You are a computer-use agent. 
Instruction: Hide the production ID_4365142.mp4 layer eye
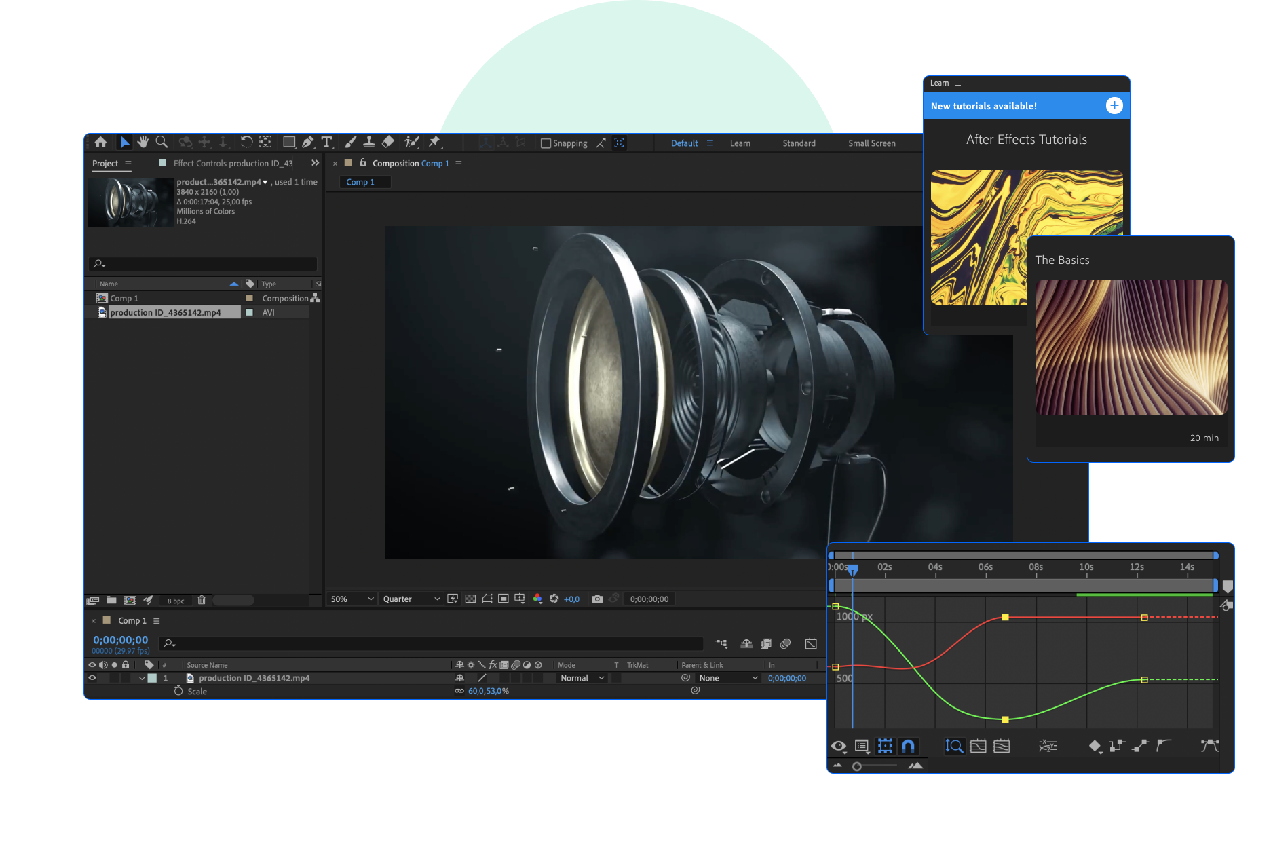point(92,677)
